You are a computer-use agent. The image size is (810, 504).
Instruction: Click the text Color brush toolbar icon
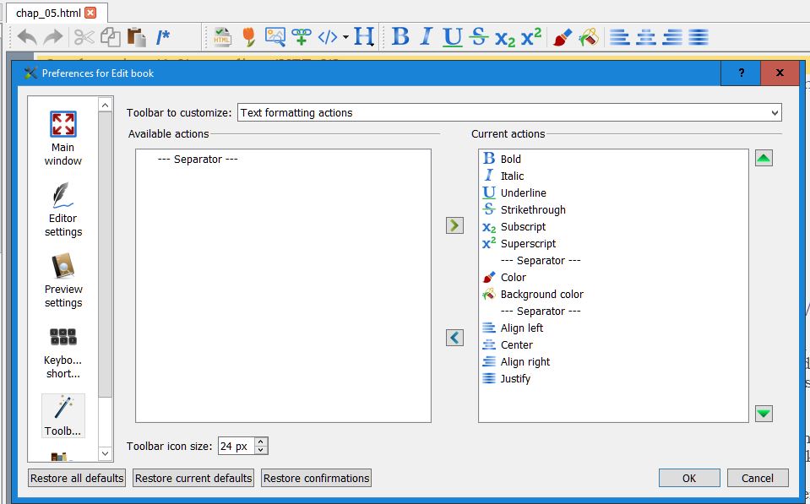tap(562, 37)
